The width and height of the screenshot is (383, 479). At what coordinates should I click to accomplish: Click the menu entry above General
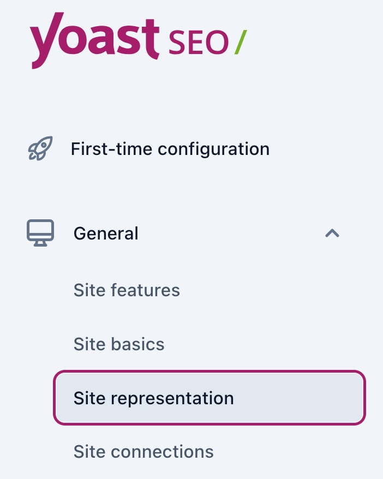click(x=170, y=148)
